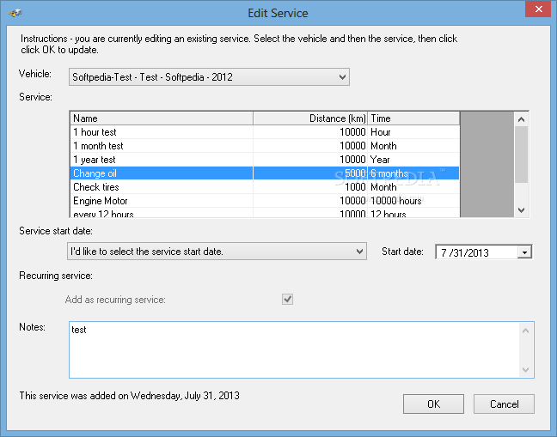Click inside the Notes text field
Image resolution: width=557 pixels, height=437 pixels.
click(x=294, y=349)
